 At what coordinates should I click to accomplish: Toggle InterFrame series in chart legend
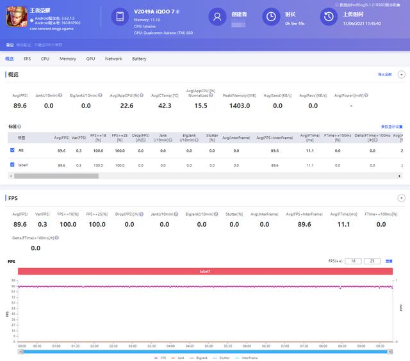click(247, 358)
